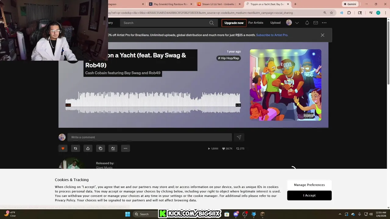Open the More options icon under the track
This screenshot has width=390, height=219.
(x=126, y=148)
